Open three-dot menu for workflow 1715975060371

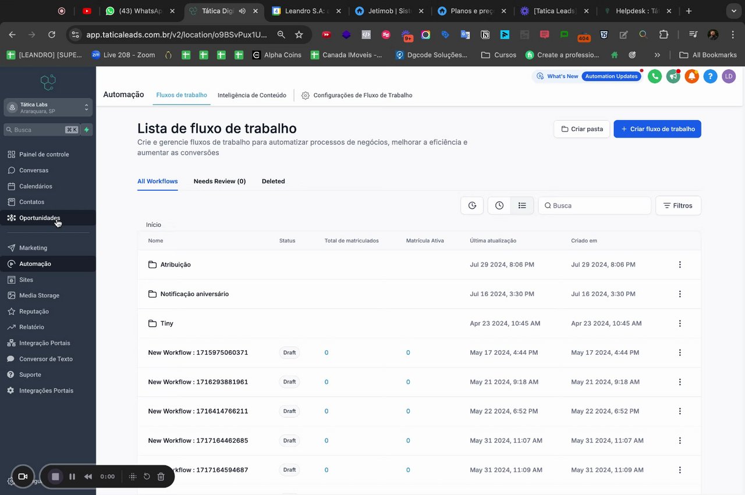pyautogui.click(x=680, y=352)
